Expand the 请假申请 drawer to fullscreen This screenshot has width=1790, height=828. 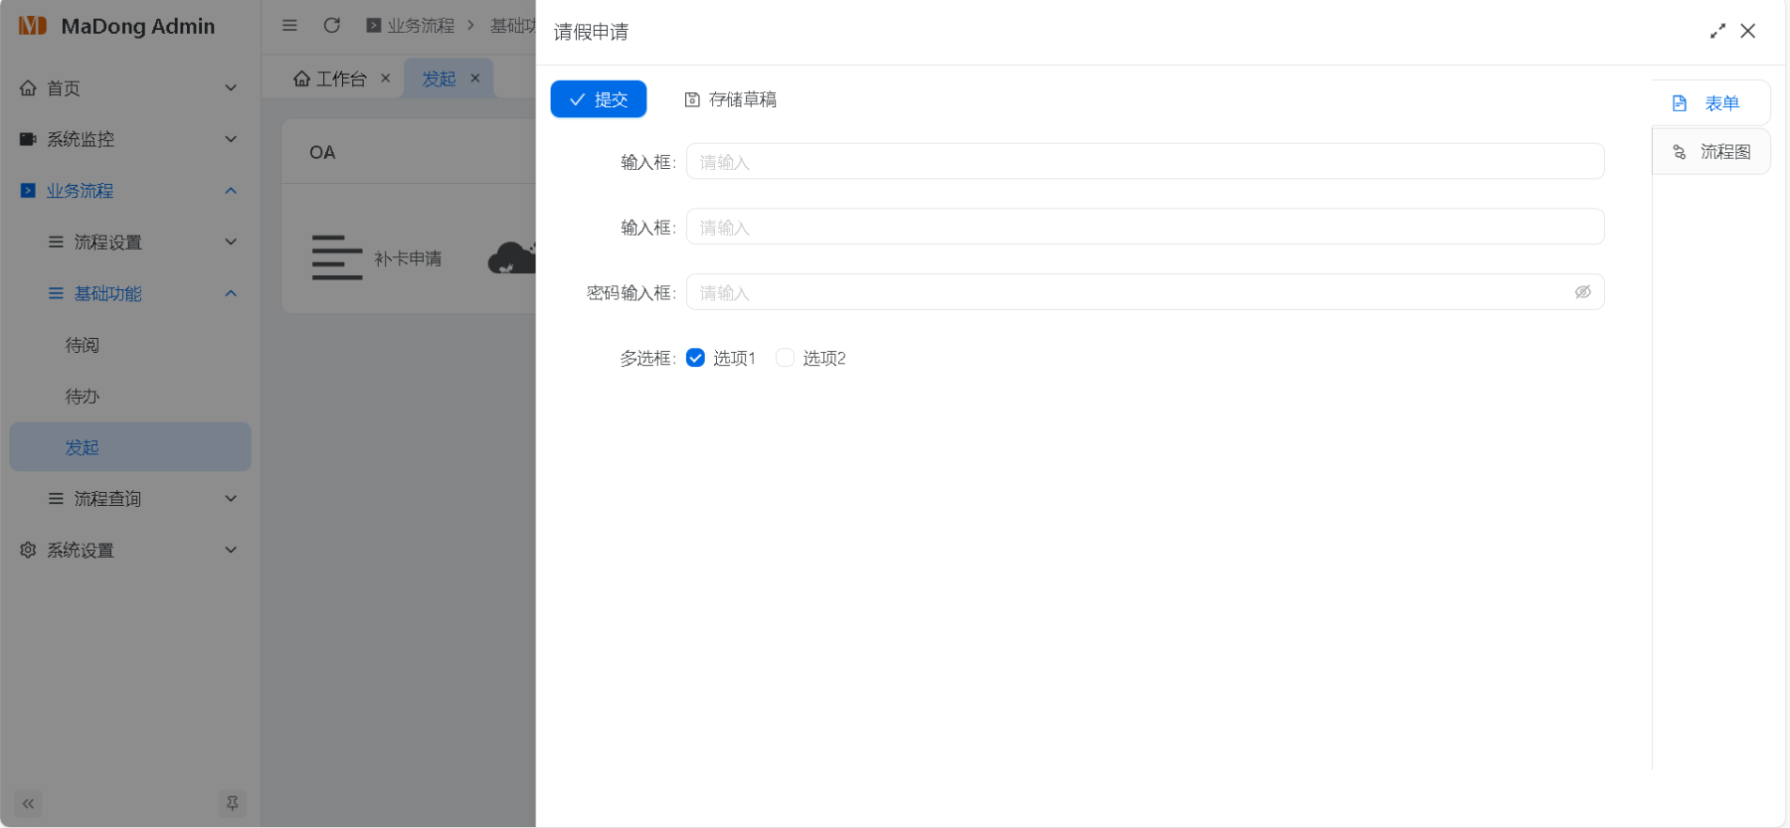point(1717,32)
